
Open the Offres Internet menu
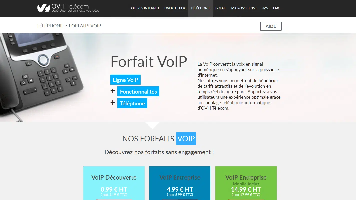[x=145, y=8]
